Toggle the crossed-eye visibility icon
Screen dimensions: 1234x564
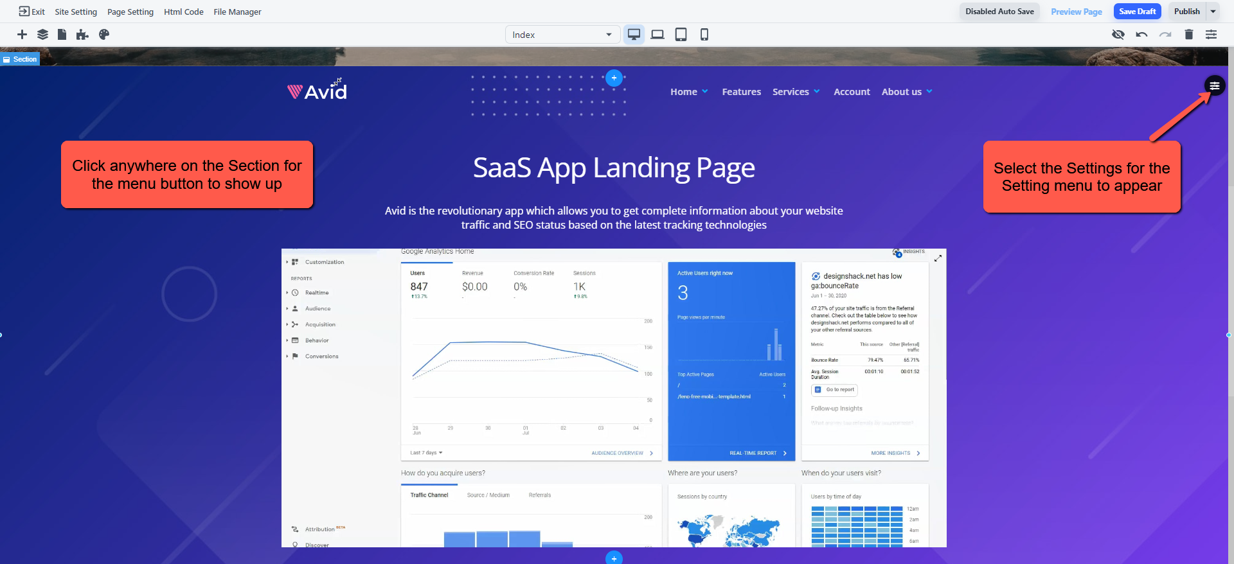pyautogui.click(x=1118, y=35)
